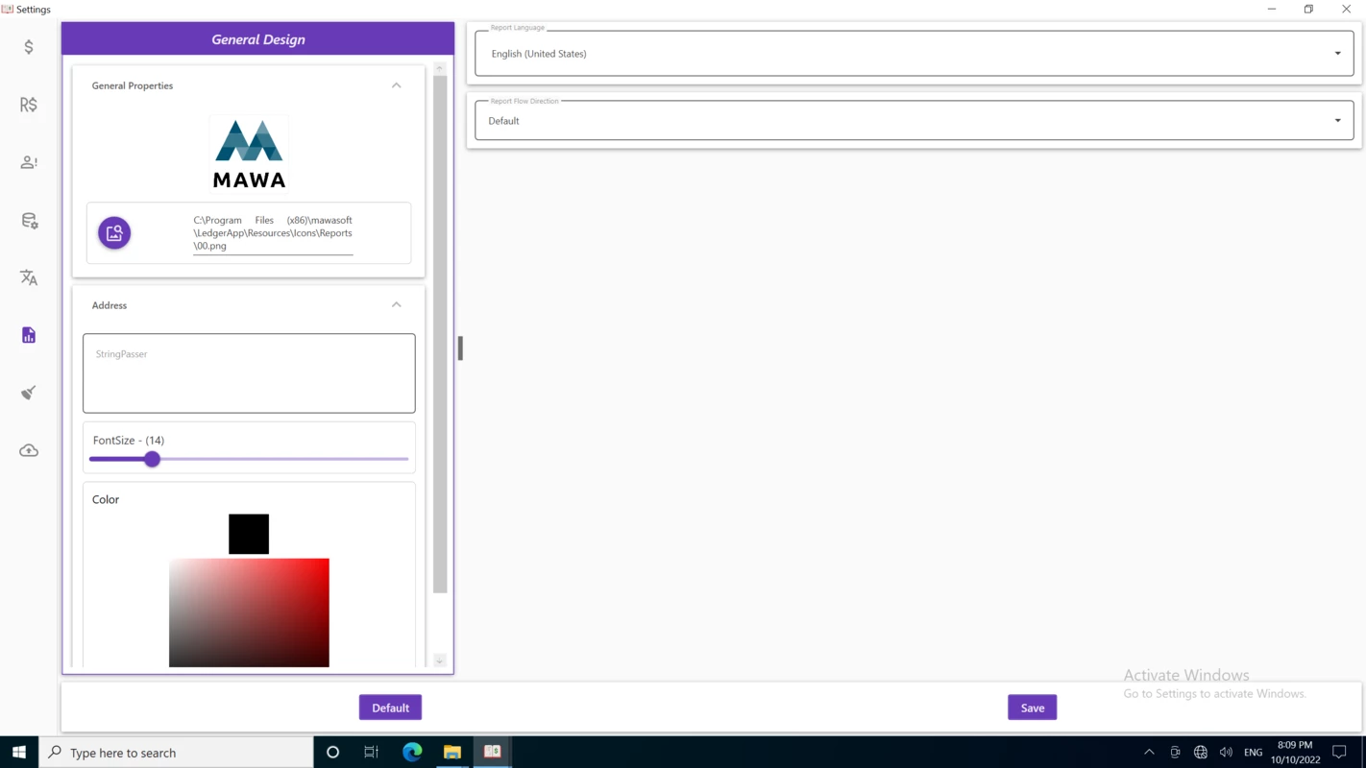The height and width of the screenshot is (768, 1366).
Task: Click the Default button
Action: pos(390,708)
